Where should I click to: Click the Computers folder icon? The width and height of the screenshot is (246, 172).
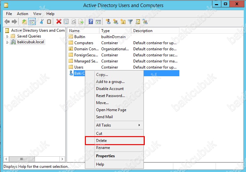(71, 43)
